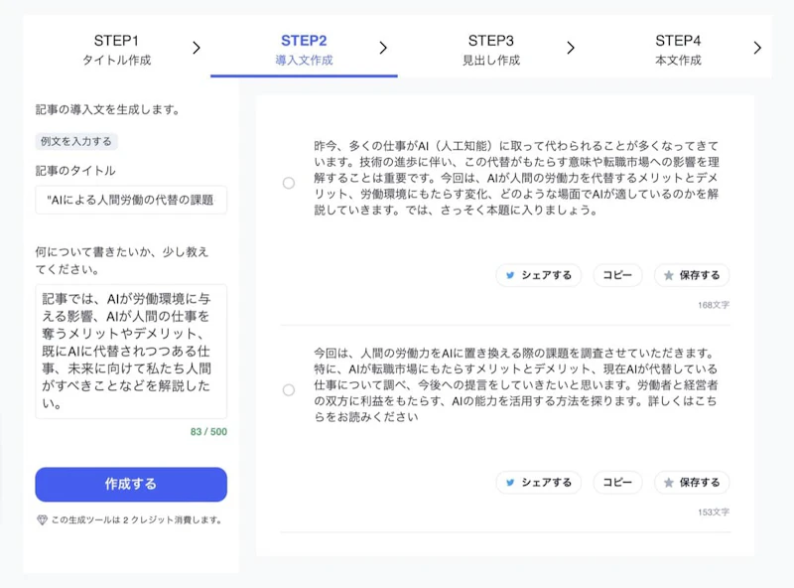Focus the 記事のタイトル input field
The image size is (794, 588).
coord(131,200)
